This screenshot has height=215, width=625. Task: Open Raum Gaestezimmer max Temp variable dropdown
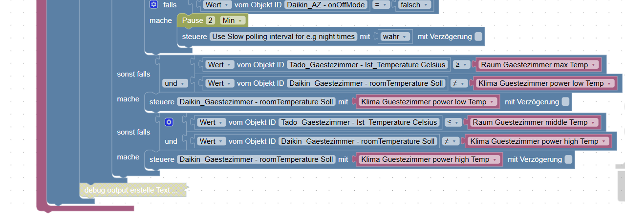tap(538, 64)
